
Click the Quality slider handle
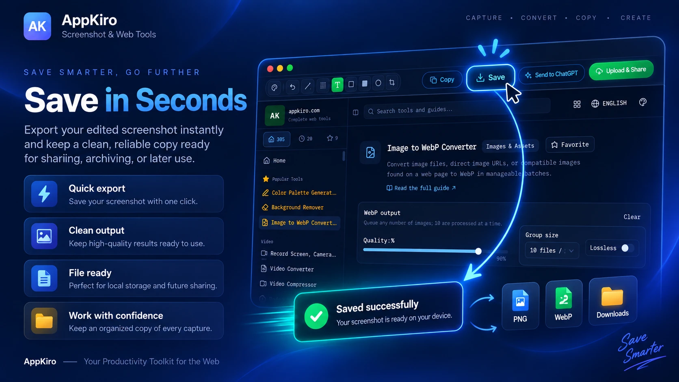pos(478,251)
